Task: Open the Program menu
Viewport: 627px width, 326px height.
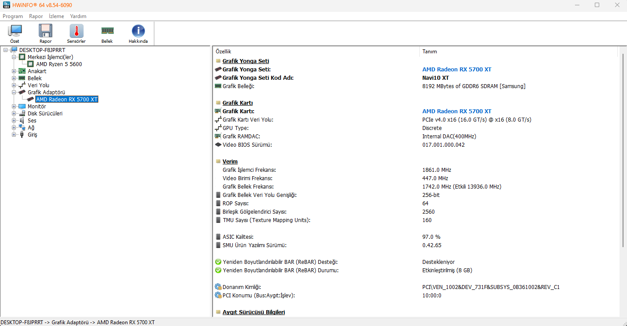Action: click(13, 16)
